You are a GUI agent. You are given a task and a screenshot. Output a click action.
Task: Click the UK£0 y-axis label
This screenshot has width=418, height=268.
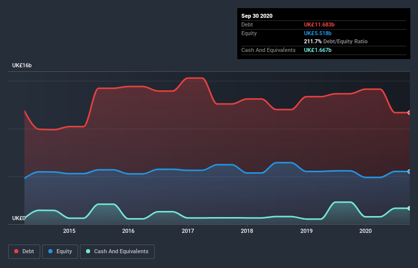[x=19, y=218]
